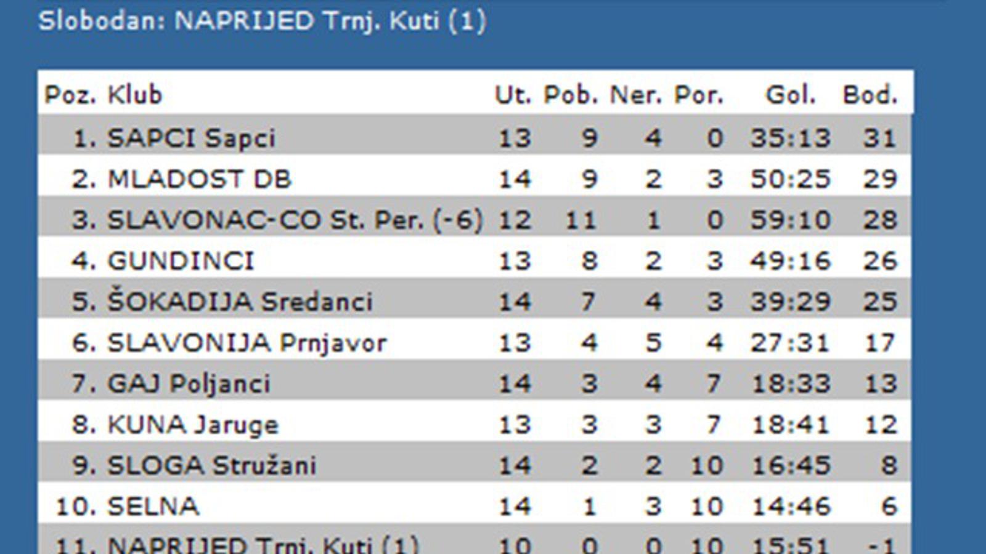This screenshot has width=986, height=554.
Task: Click the Pob. wins column header
Action: tap(571, 95)
